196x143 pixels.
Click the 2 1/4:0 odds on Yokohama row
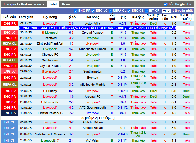pos(122,134)
